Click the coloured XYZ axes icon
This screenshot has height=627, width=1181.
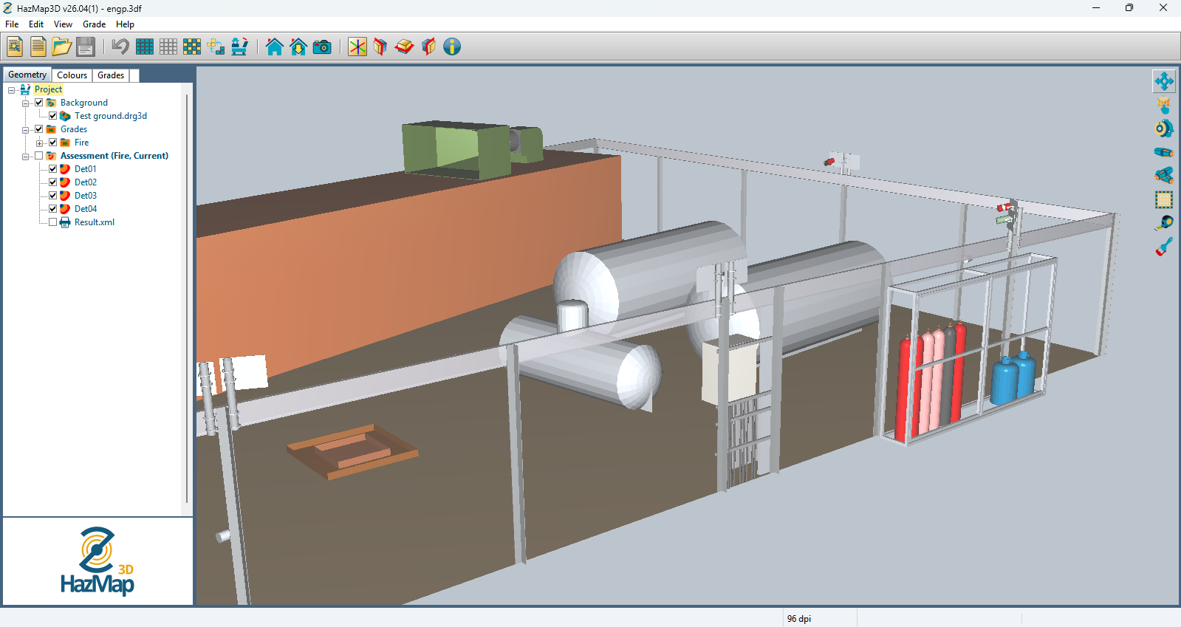pyautogui.click(x=357, y=47)
